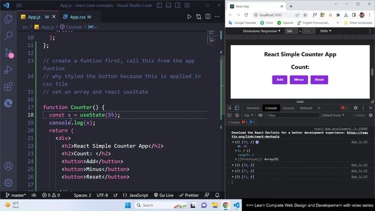
Task: Open the Extensions view
Action: pos(8,87)
